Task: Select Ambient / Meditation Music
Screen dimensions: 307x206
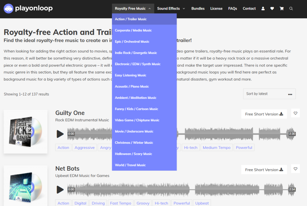Action: point(144,98)
